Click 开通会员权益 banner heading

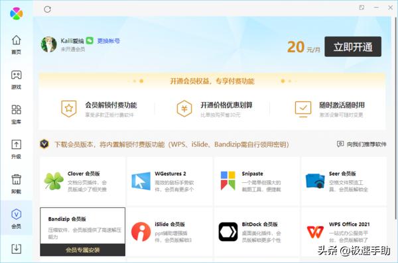point(212,81)
